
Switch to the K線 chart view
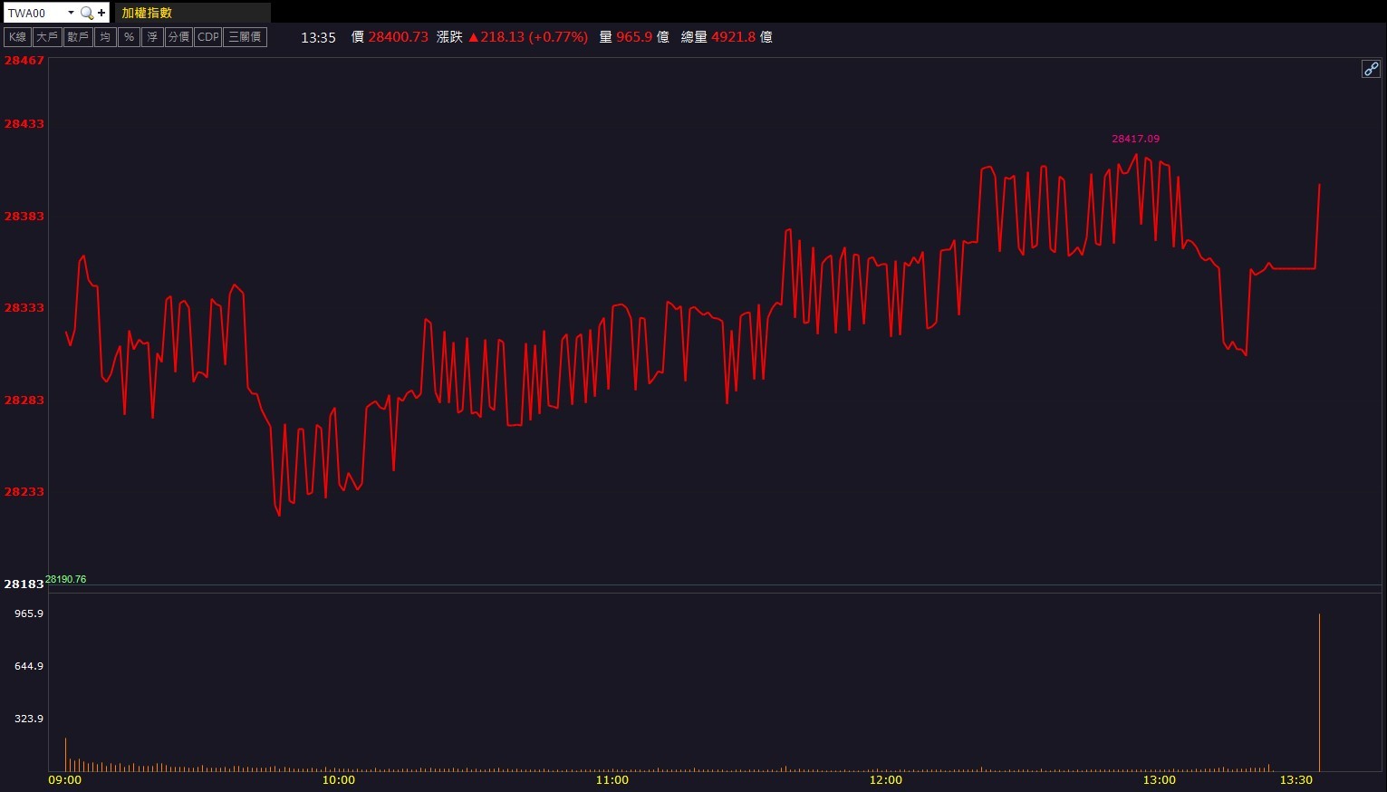click(17, 37)
